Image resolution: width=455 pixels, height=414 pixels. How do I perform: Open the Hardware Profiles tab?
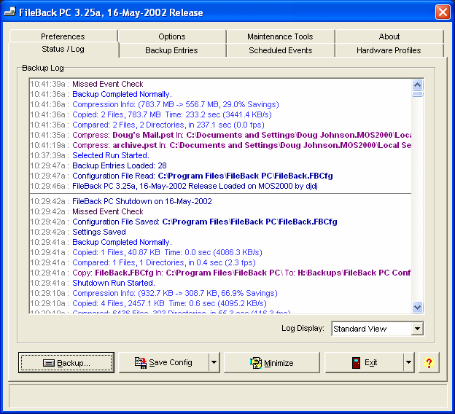click(x=389, y=50)
